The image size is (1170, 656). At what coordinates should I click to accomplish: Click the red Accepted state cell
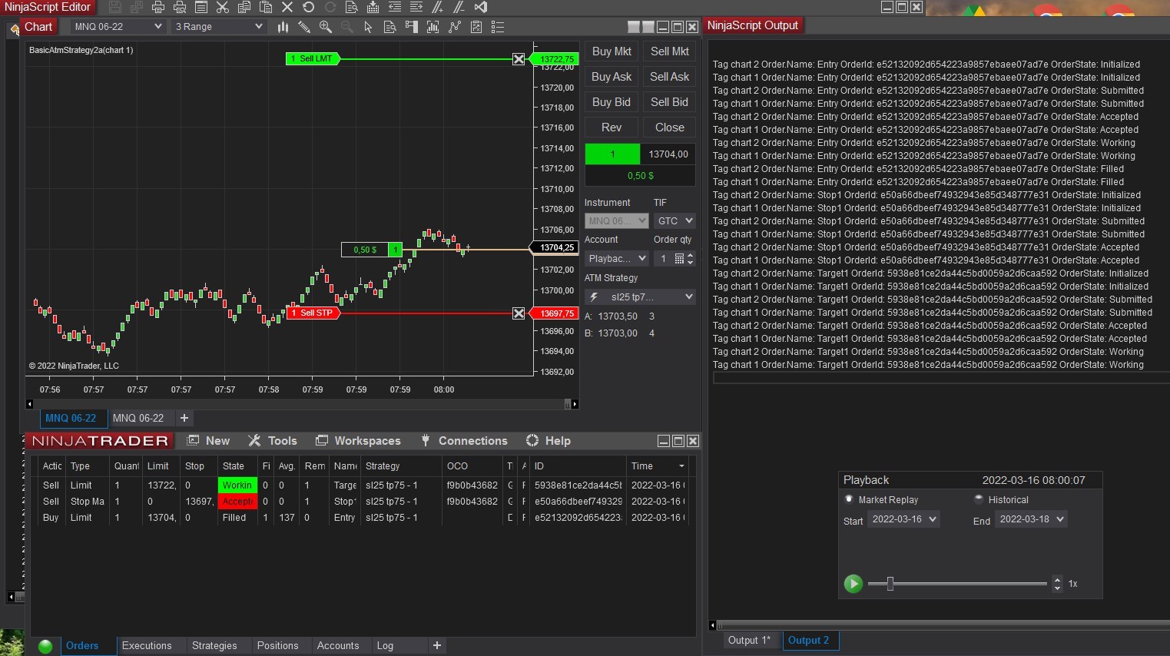click(x=238, y=502)
